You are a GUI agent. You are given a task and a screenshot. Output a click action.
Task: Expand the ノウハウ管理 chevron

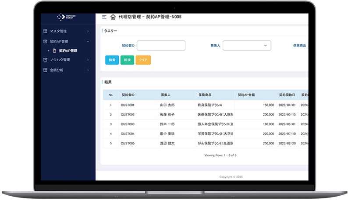point(88,60)
